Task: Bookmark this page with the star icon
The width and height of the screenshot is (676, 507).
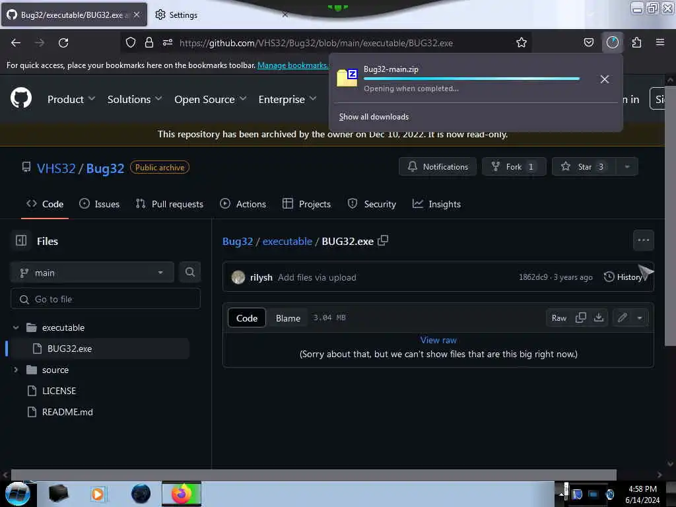Action: coord(522,42)
